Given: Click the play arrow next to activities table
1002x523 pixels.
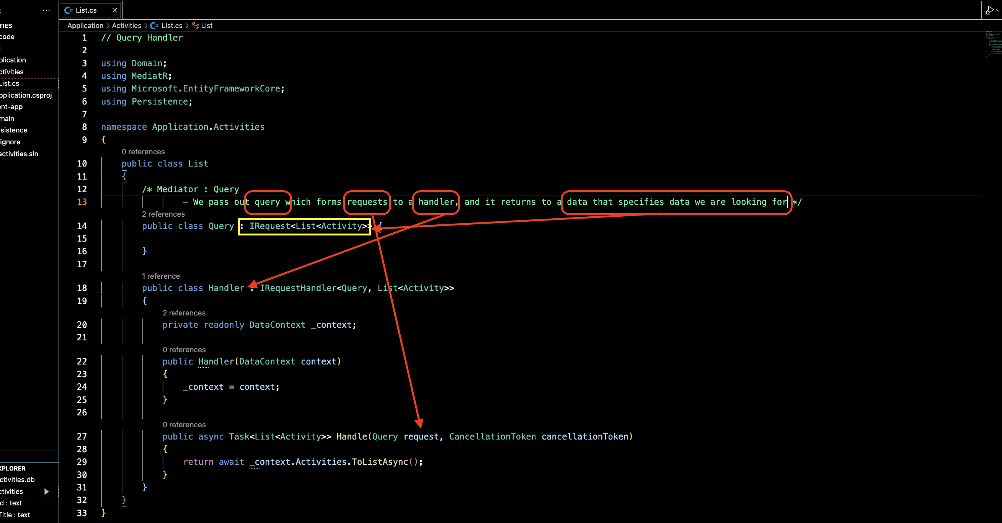Looking at the screenshot, I should point(47,492).
